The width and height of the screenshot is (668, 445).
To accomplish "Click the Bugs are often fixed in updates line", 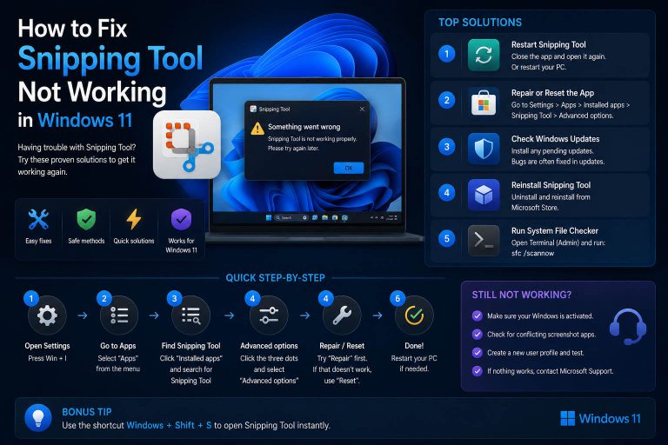I will click(558, 162).
